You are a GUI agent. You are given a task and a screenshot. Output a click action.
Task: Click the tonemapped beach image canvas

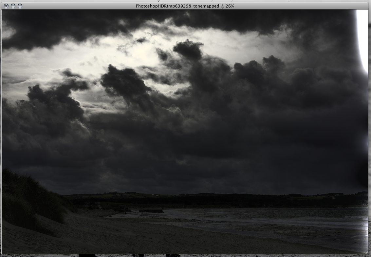185,132
